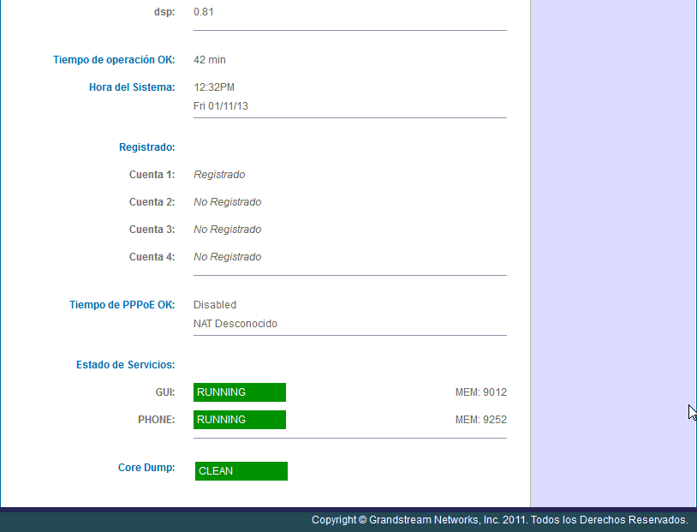Toggle the Disabled PPPoE status
This screenshot has width=697, height=532.
tap(214, 304)
